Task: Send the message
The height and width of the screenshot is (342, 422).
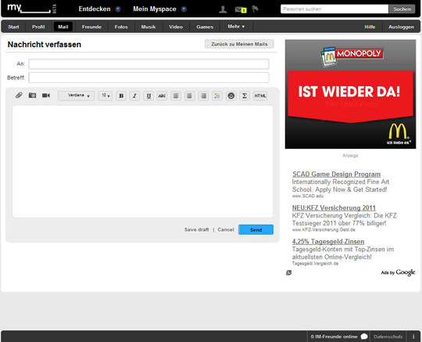Action: click(x=256, y=229)
